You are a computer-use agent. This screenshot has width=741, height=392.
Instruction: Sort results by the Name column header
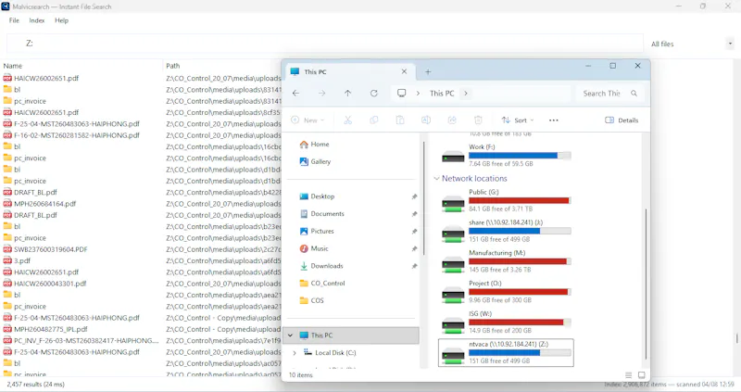pos(13,66)
